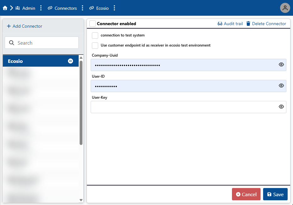This screenshot has width=293, height=205.
Task: Click the trash icon for Delete Connector
Action: tap(248, 24)
